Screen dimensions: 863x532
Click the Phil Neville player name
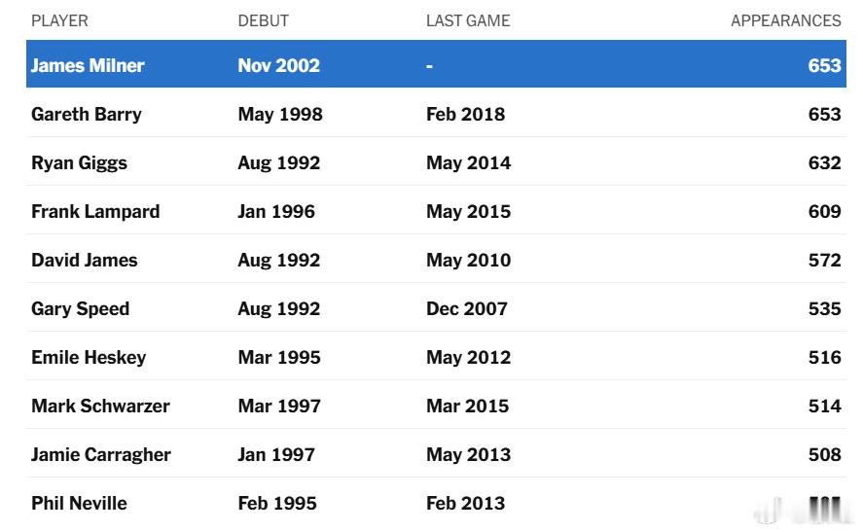(x=79, y=503)
